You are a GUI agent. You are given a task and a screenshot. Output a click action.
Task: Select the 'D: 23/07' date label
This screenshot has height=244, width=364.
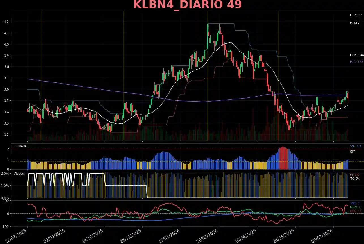point(356,15)
